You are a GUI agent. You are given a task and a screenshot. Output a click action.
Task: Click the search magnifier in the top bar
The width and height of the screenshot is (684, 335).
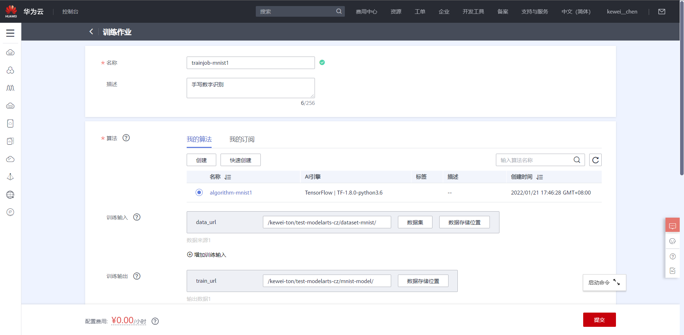pyautogui.click(x=339, y=11)
